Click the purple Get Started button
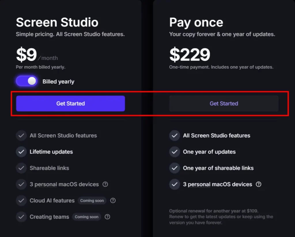 70,103
